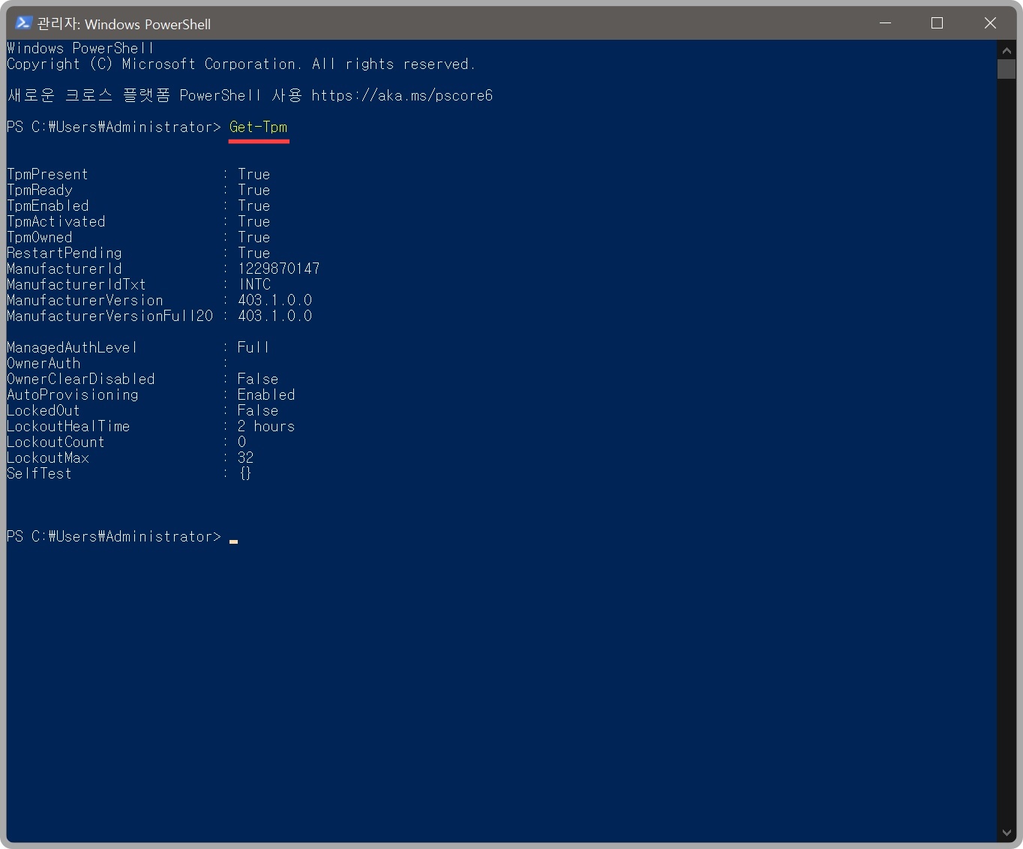Click the blinking cursor at the prompt
Screen dimensions: 1023x849
click(233, 541)
